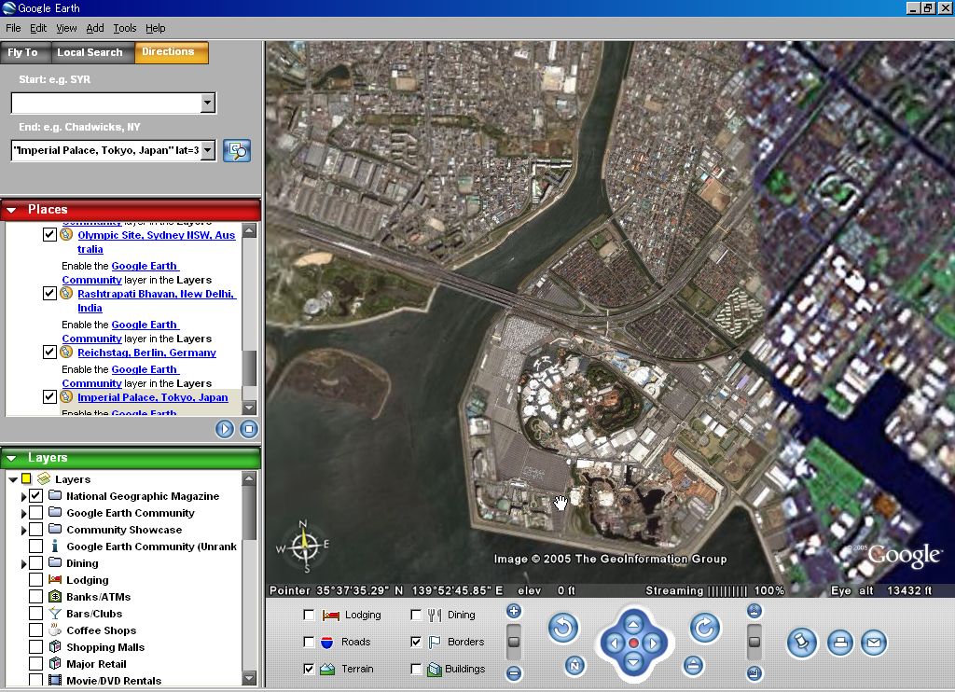Viewport: 955px width, 692px height.
Task: Play the Places tour
Action: tap(225, 429)
